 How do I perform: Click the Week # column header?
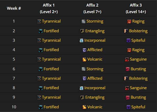pos(14,8)
